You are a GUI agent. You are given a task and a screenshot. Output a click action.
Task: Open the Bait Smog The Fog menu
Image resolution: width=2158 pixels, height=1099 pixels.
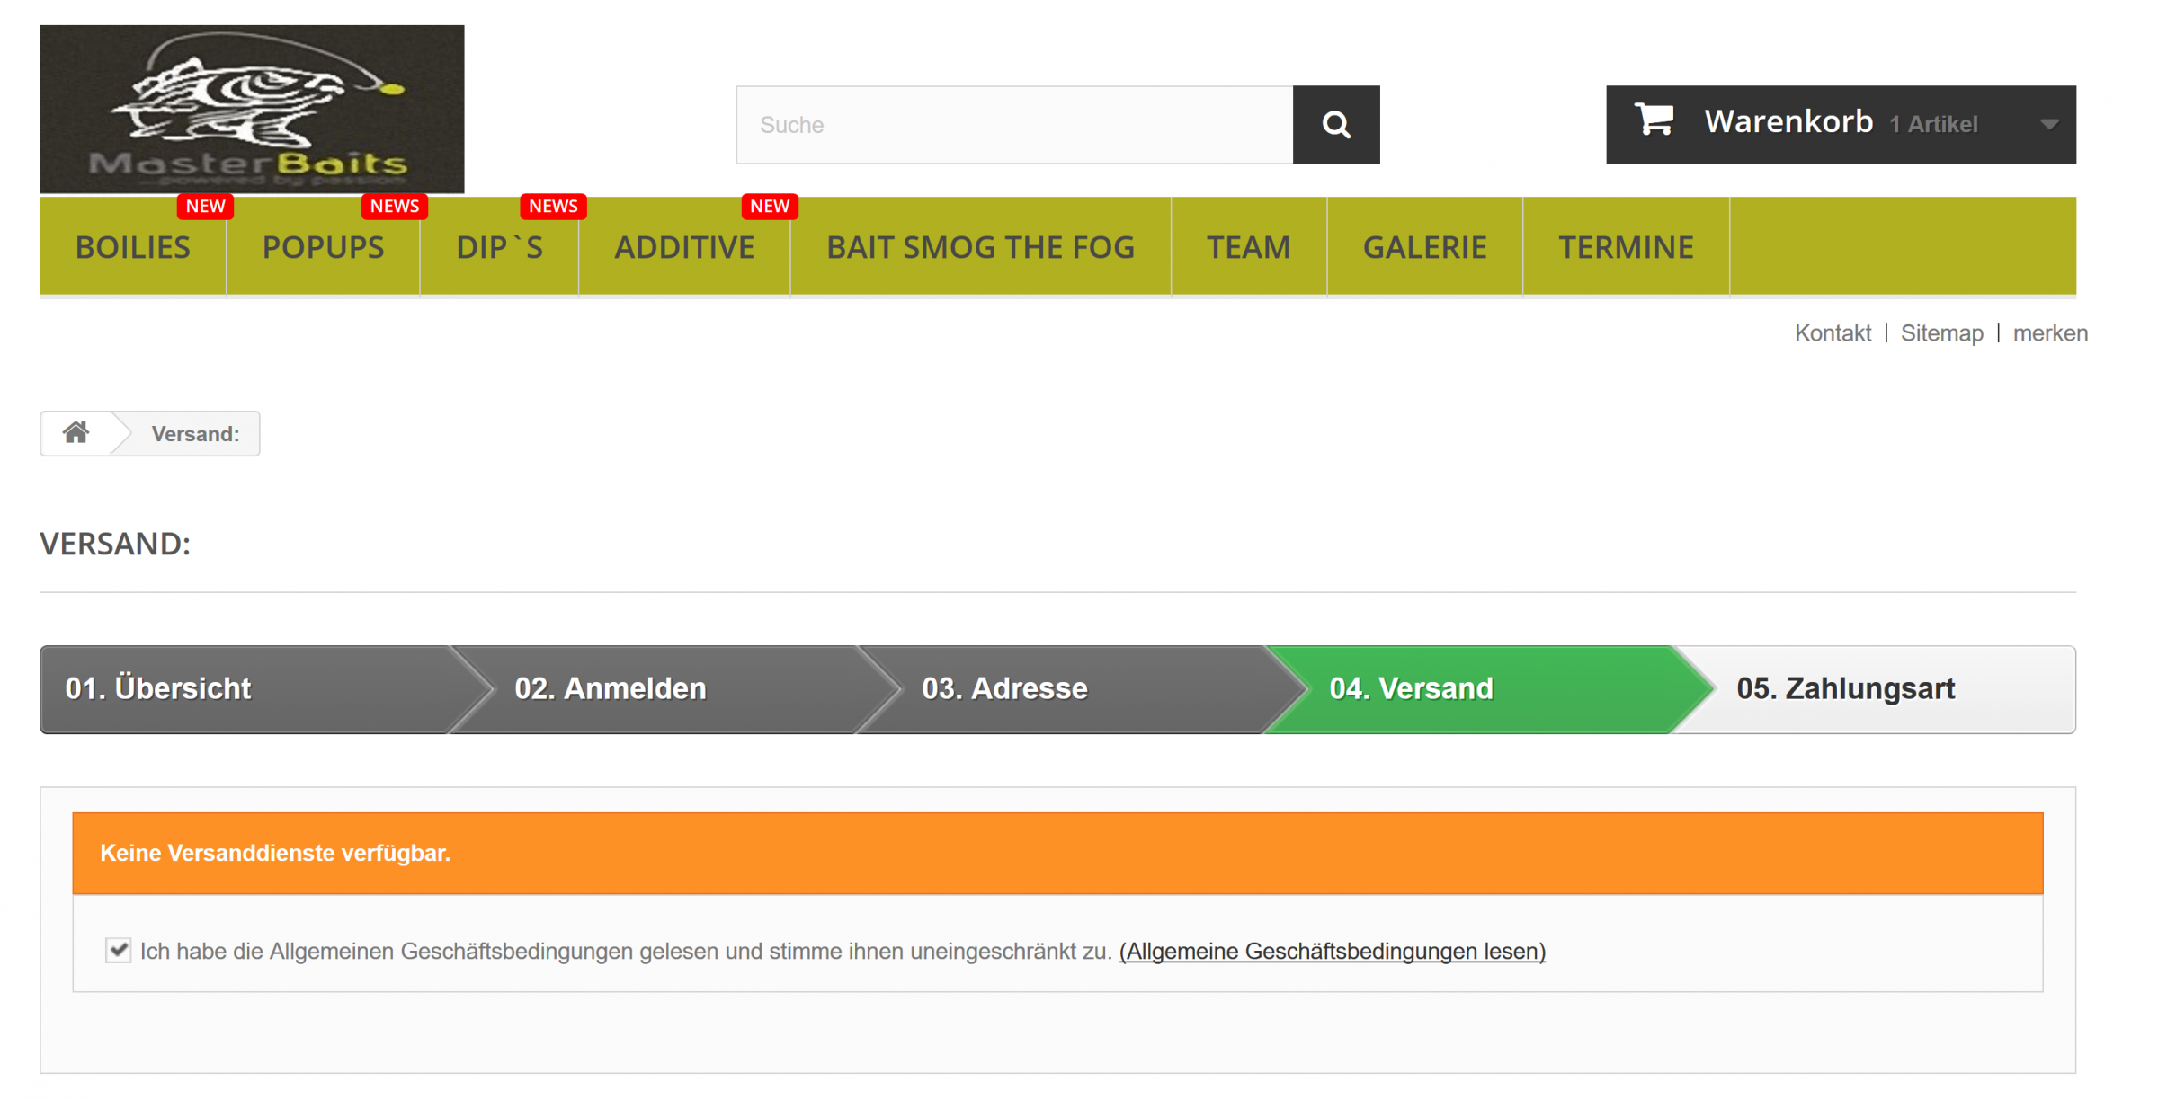980,247
